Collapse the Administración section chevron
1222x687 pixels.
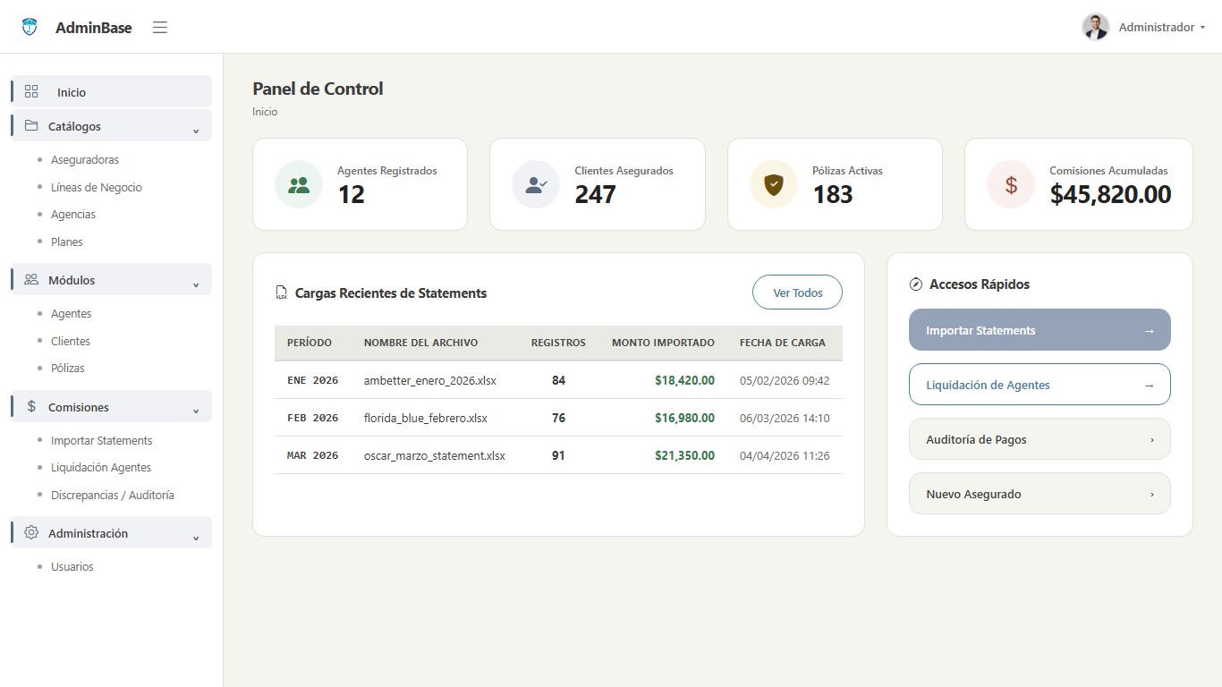196,538
